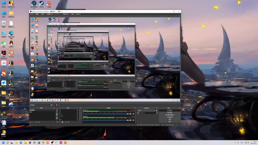Open the 帮助 Help menu in OBS
This screenshot has width=258, height=145.
[x=78, y=14]
